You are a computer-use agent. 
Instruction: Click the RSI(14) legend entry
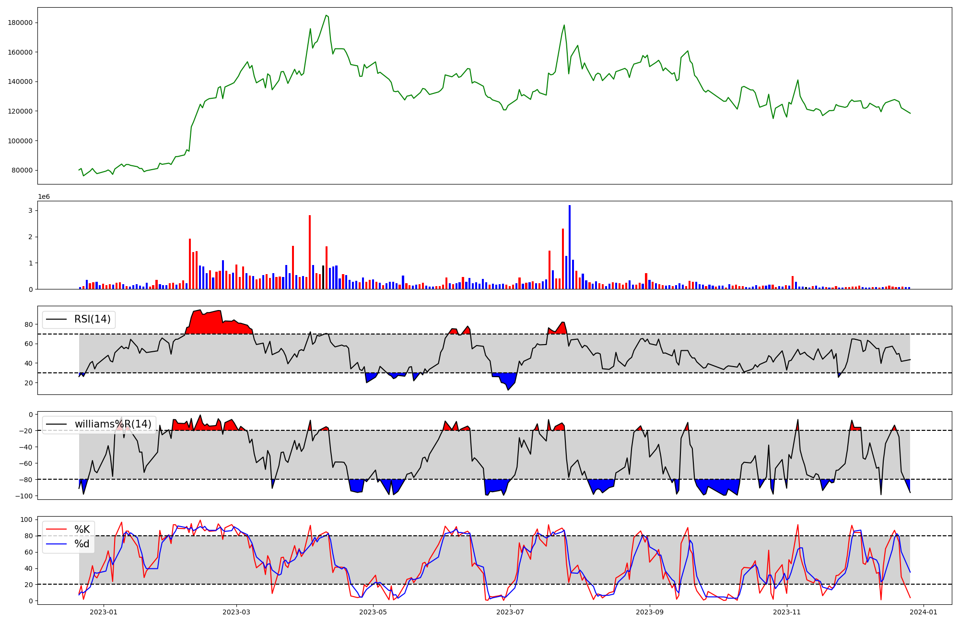tap(92, 319)
